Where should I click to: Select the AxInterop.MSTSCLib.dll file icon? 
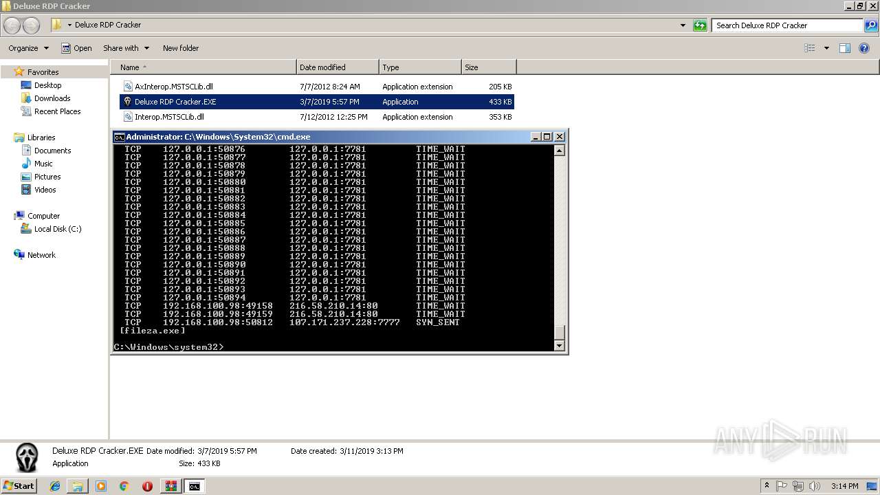128,87
